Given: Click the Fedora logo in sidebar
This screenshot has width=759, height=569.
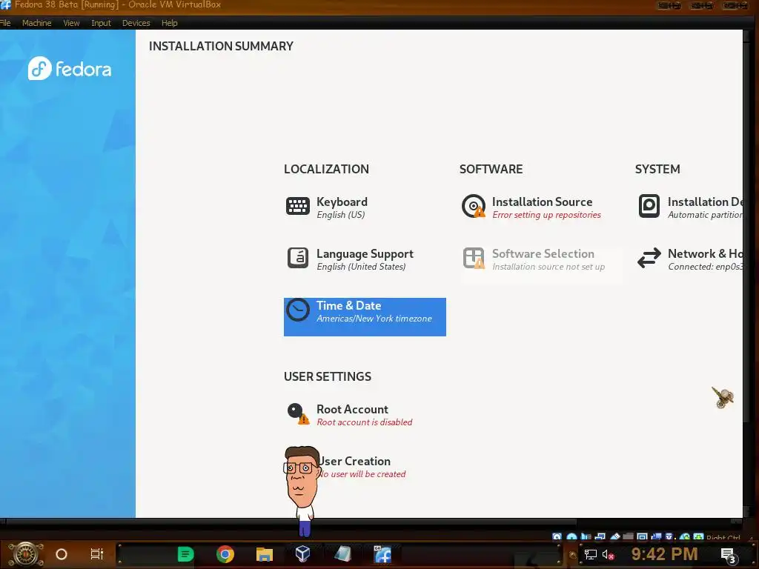Looking at the screenshot, I should pos(70,68).
